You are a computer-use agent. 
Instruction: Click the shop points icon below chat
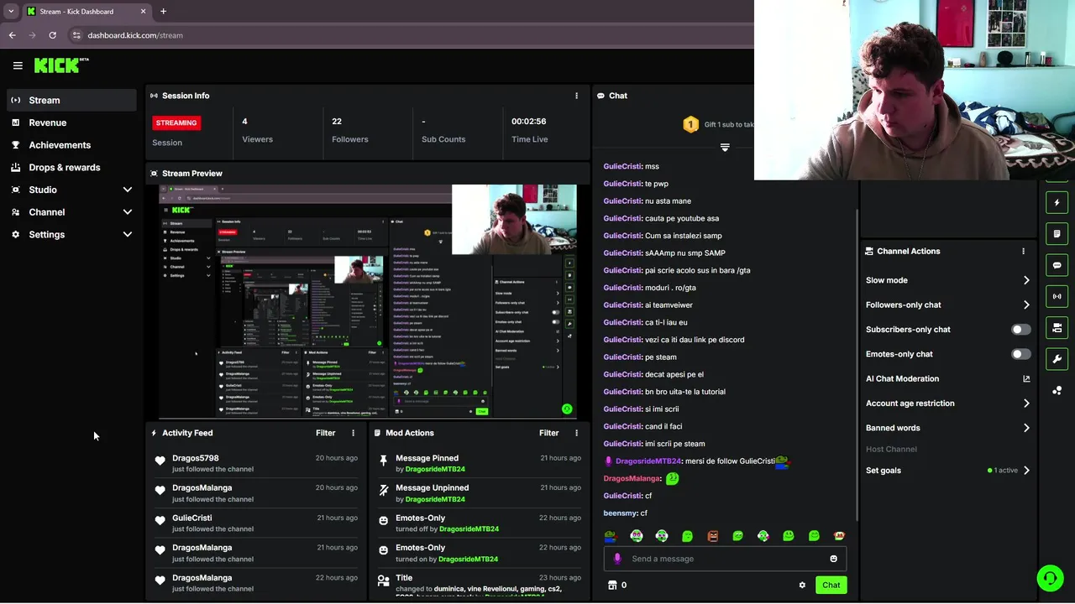(612, 586)
